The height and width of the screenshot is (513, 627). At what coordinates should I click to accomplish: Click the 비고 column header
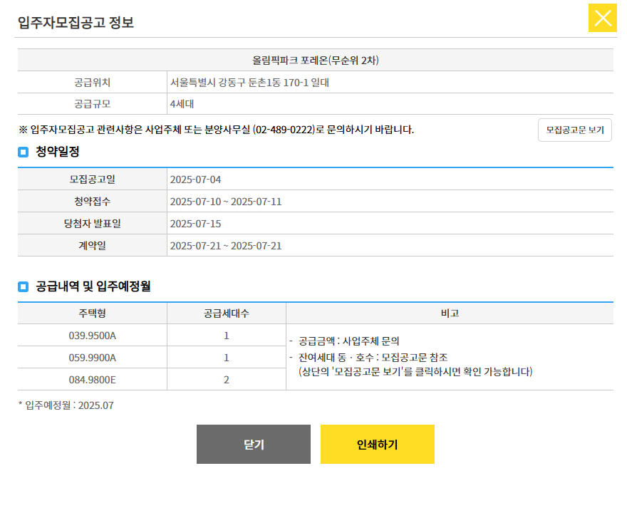pyautogui.click(x=450, y=313)
